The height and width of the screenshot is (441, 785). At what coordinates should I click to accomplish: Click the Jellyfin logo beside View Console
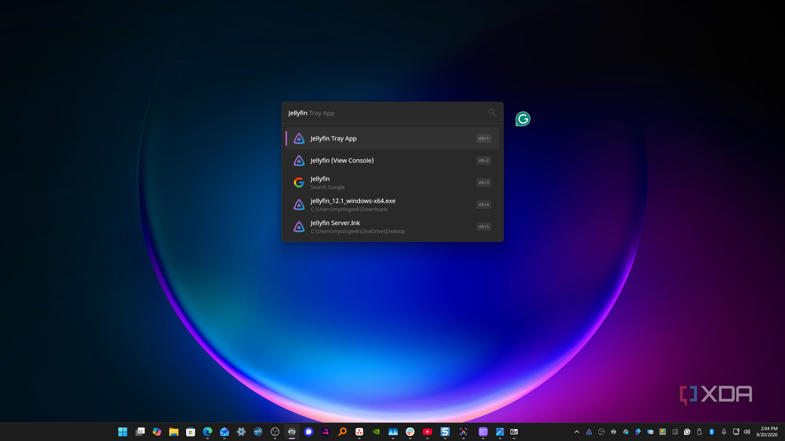pos(299,160)
